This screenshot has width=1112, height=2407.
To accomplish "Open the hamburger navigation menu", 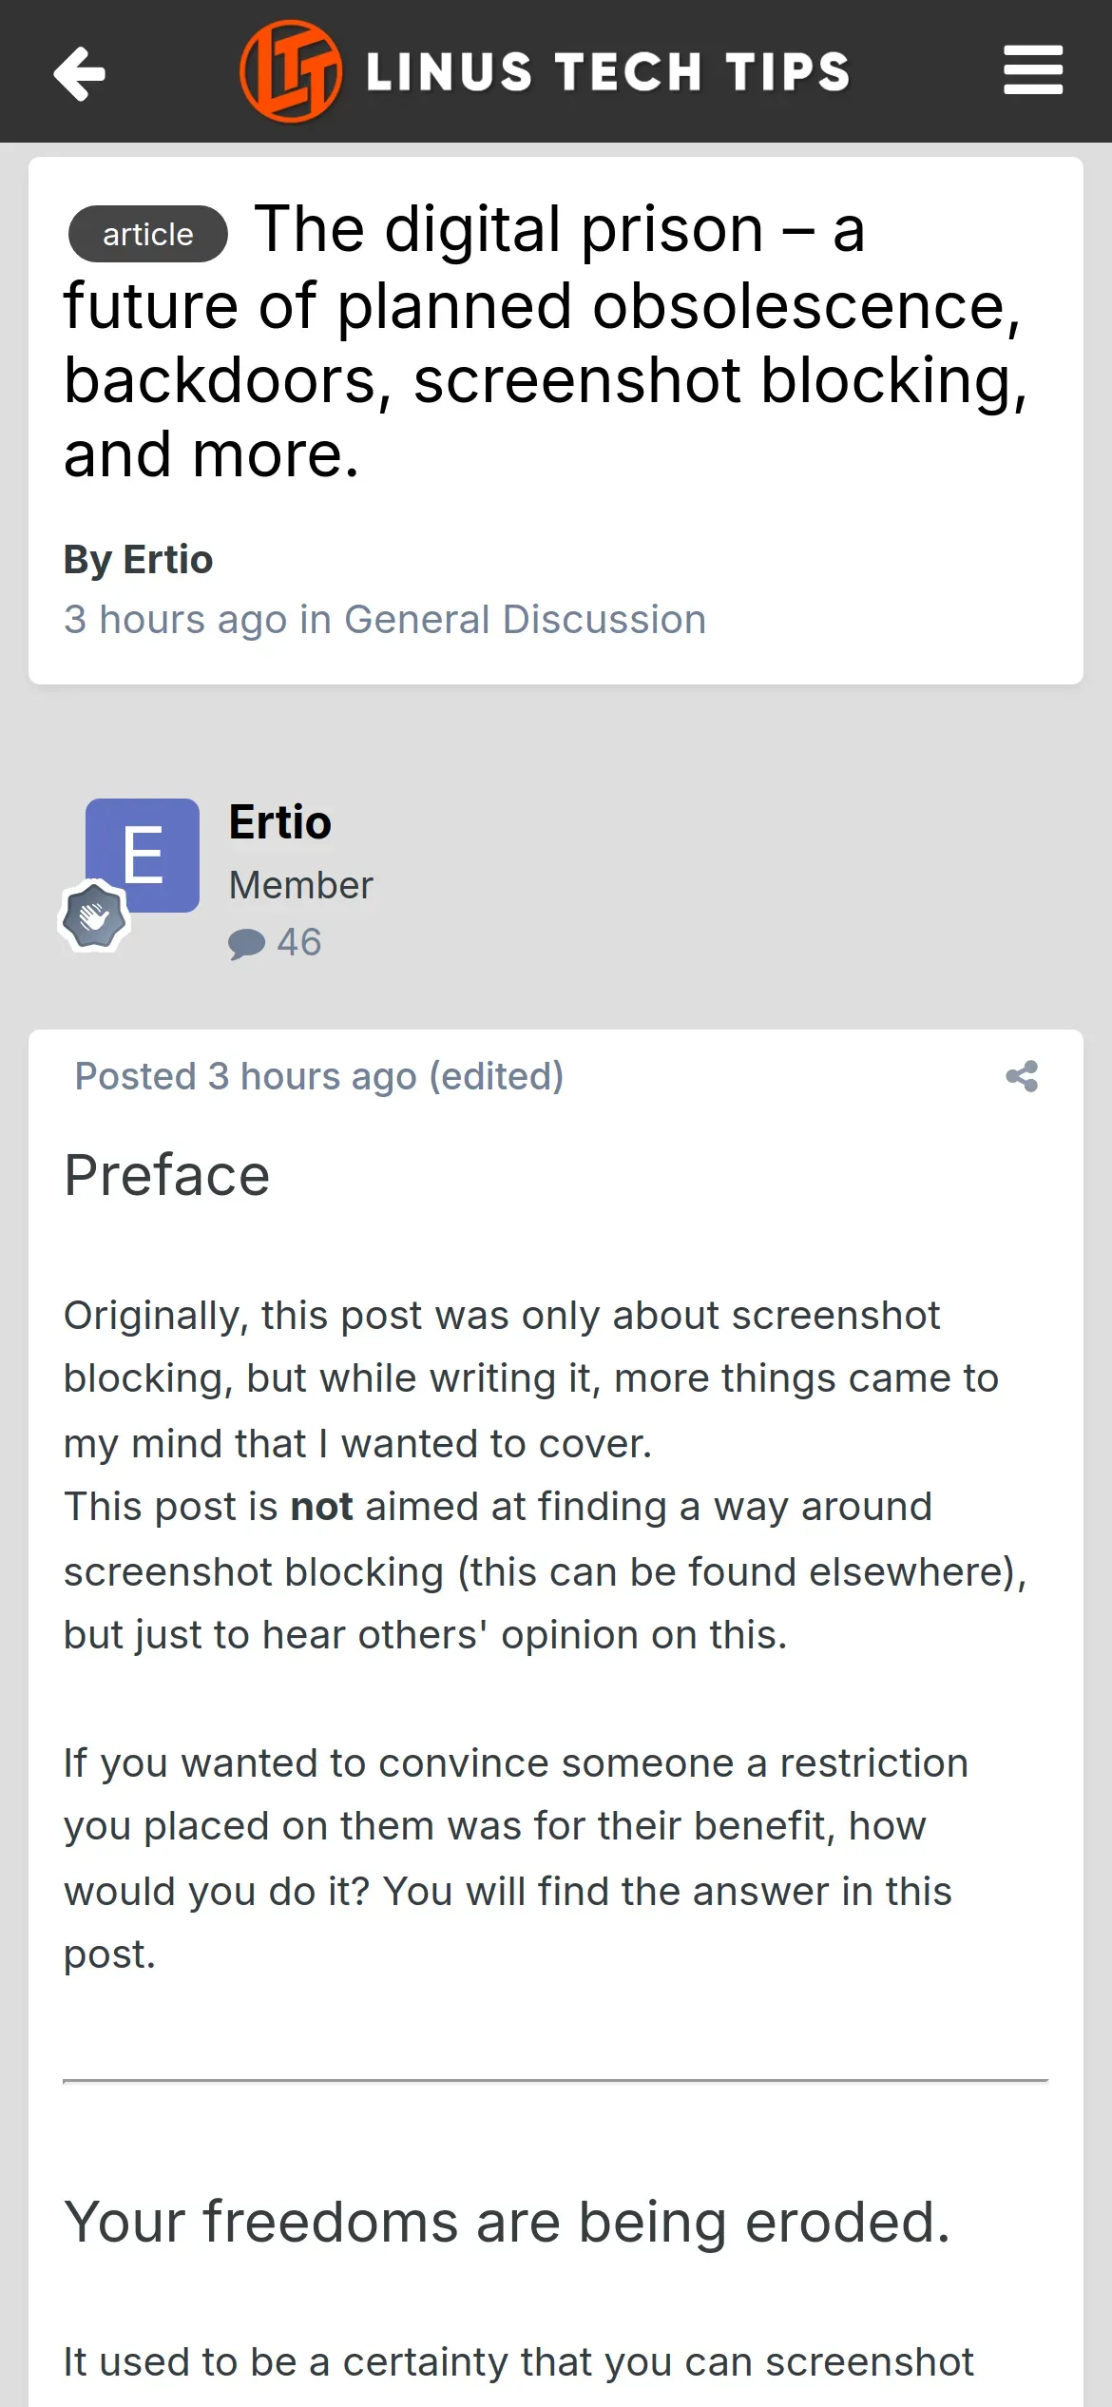I will [1032, 70].
